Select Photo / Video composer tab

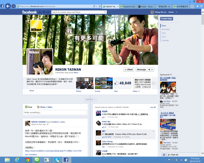[45, 107]
